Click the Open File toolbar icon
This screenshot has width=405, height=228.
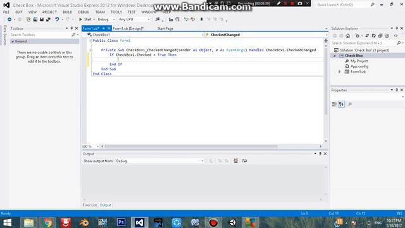pyautogui.click(x=35, y=20)
